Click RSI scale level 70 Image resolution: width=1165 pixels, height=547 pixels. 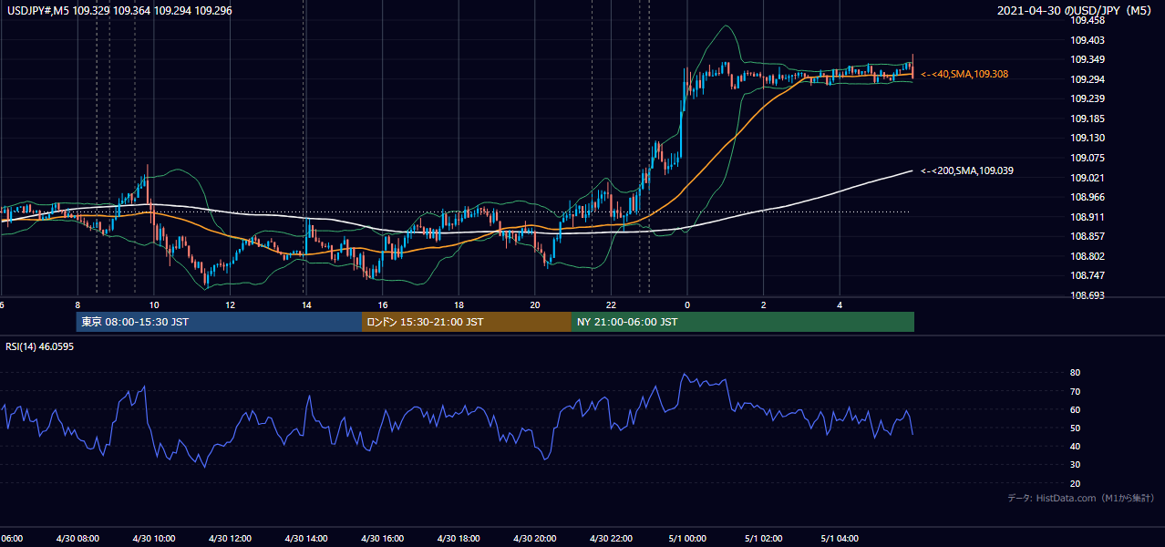(x=1075, y=391)
